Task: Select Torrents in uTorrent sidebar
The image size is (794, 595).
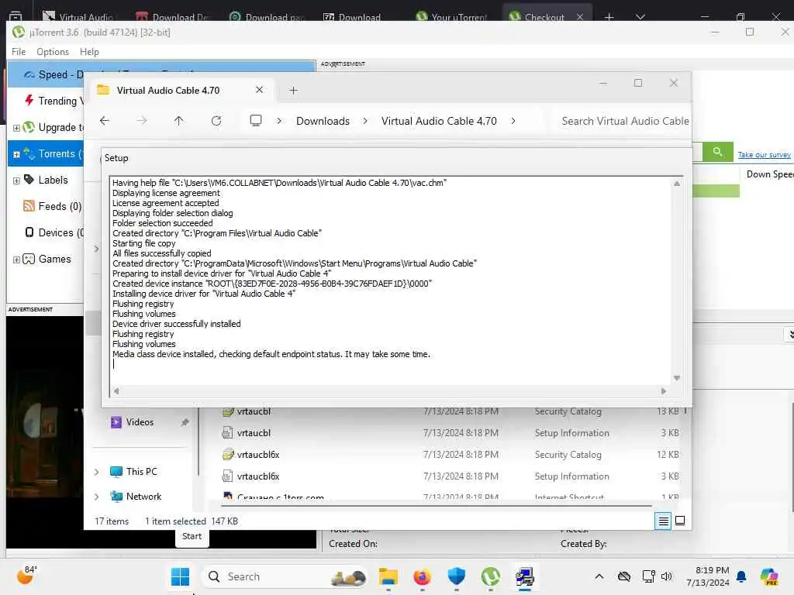Action: pyautogui.click(x=56, y=153)
